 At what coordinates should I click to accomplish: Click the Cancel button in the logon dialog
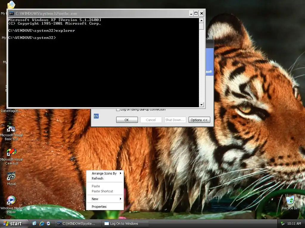pos(151,120)
